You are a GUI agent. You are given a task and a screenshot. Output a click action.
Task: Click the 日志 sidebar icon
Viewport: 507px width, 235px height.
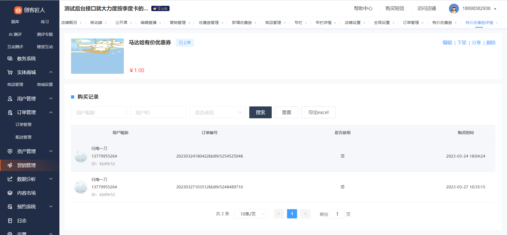pyautogui.click(x=10, y=221)
